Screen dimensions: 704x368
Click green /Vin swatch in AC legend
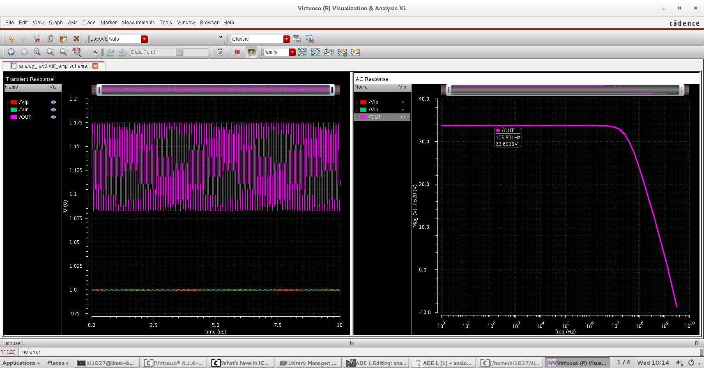tap(363, 110)
